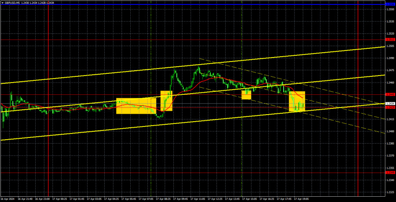The width and height of the screenshot is (396, 202).
Task: Click the 17 Apr 01:45 time label
Action: [77, 199]
